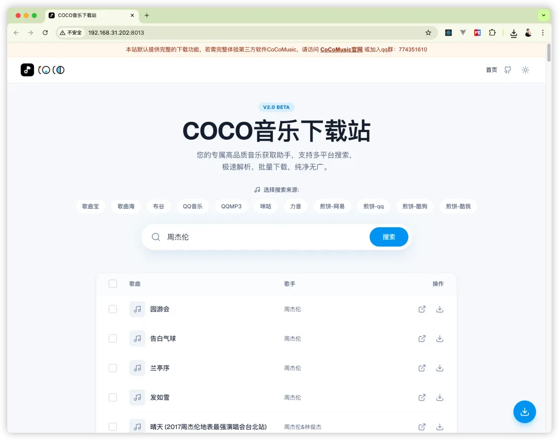Image resolution: width=559 pixels, height=440 pixels.
Task: Toggle the select-all checkbox in table header
Action: pos(113,284)
